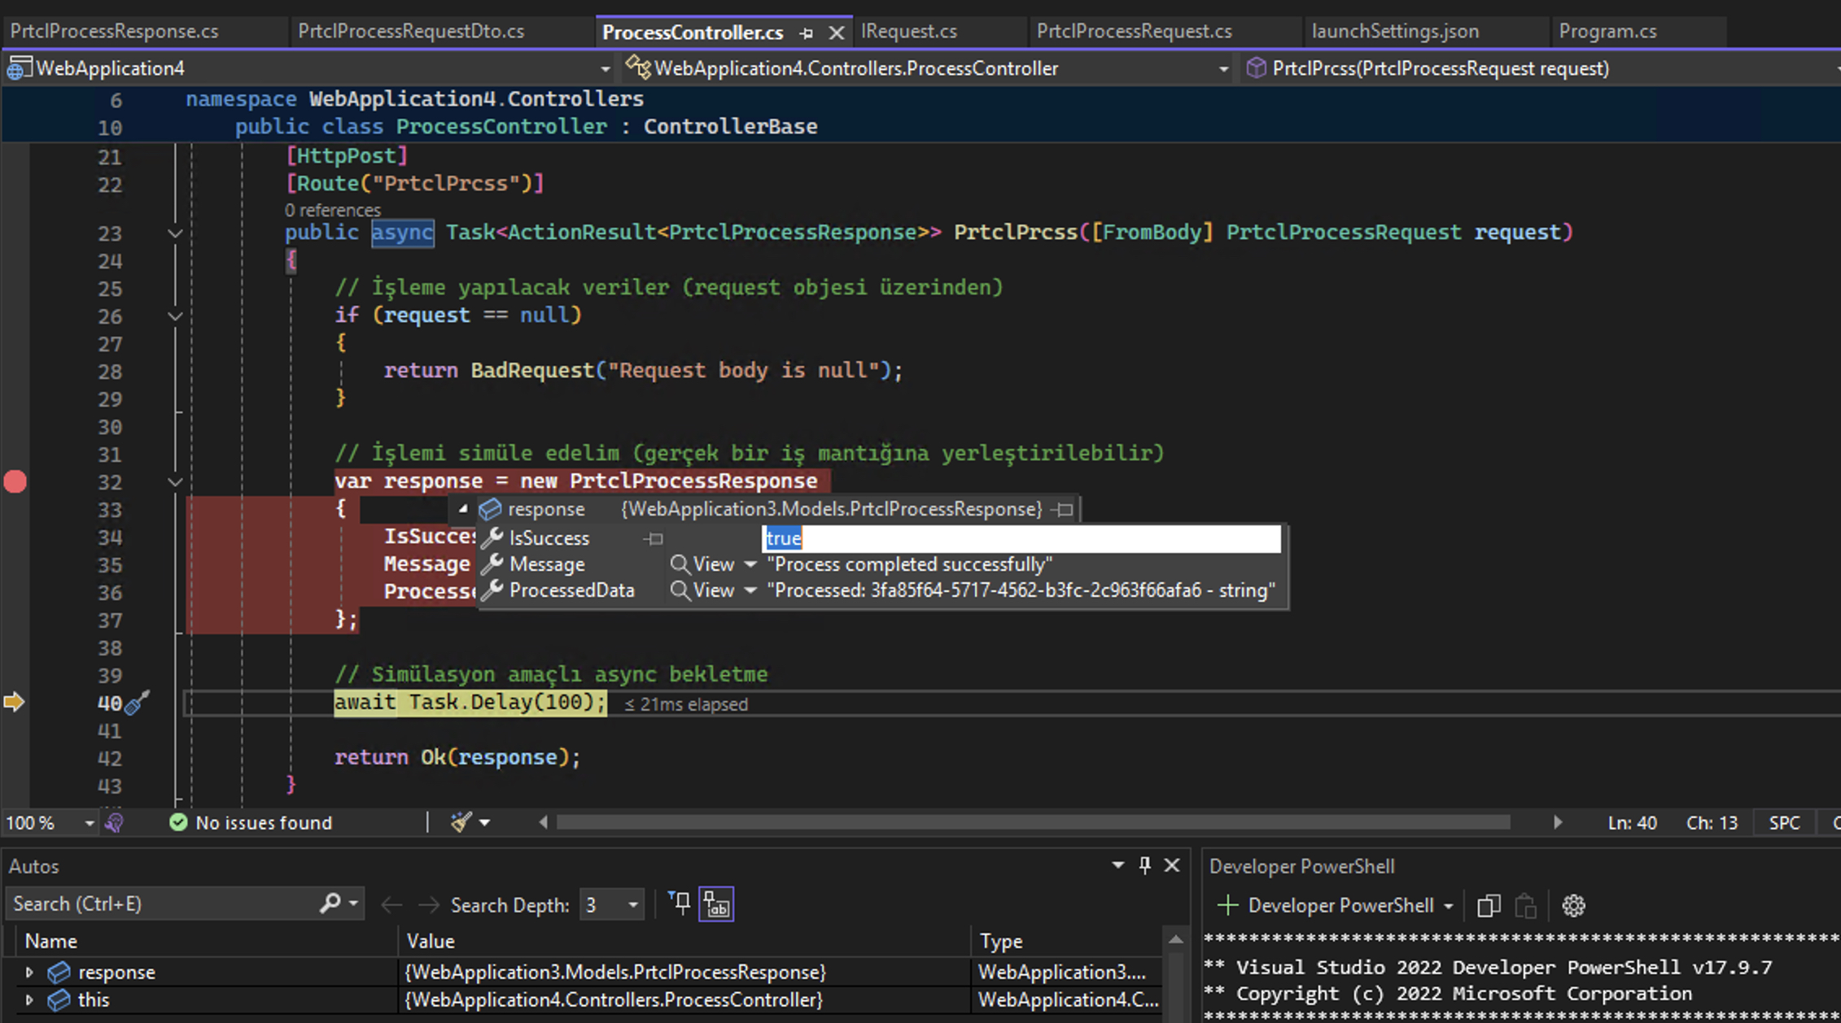Viewport: 1841px width, 1023px height.
Task: Open the PrtclProcessRequest.cs tab
Action: pos(1134,31)
